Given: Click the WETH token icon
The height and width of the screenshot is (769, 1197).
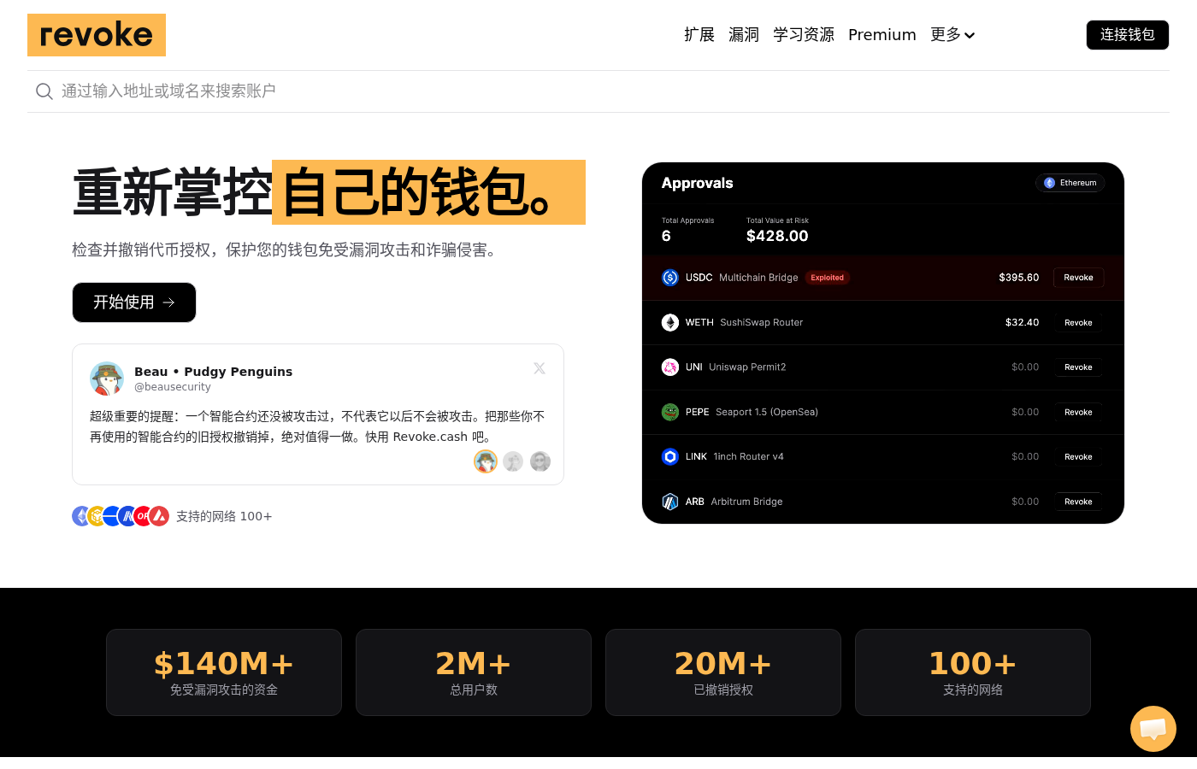Looking at the screenshot, I should pyautogui.click(x=670, y=322).
